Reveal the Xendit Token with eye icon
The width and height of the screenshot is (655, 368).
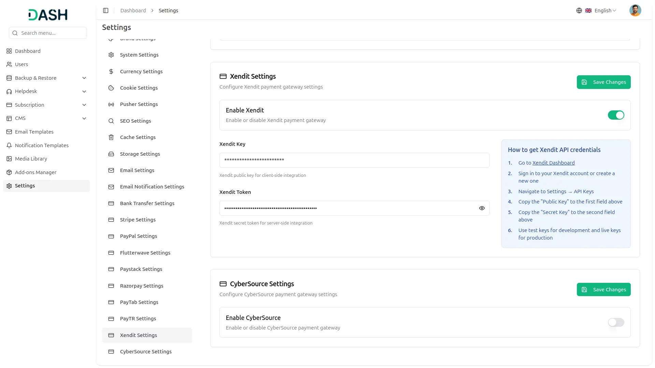click(x=482, y=208)
